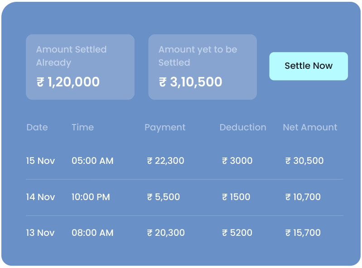362x268 pixels.
Task: Click the Payment column header
Action: (165, 128)
